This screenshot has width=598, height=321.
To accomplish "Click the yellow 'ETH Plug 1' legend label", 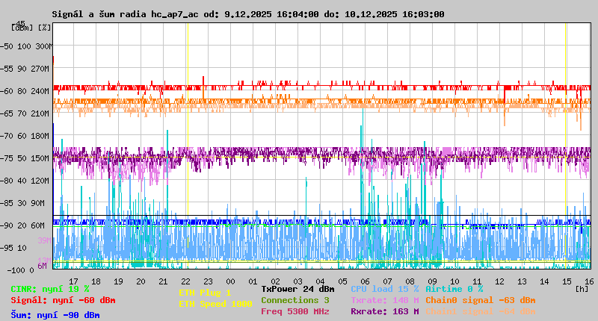I will [205, 293].
